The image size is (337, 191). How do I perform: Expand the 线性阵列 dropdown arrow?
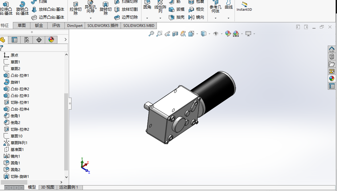[160, 18]
